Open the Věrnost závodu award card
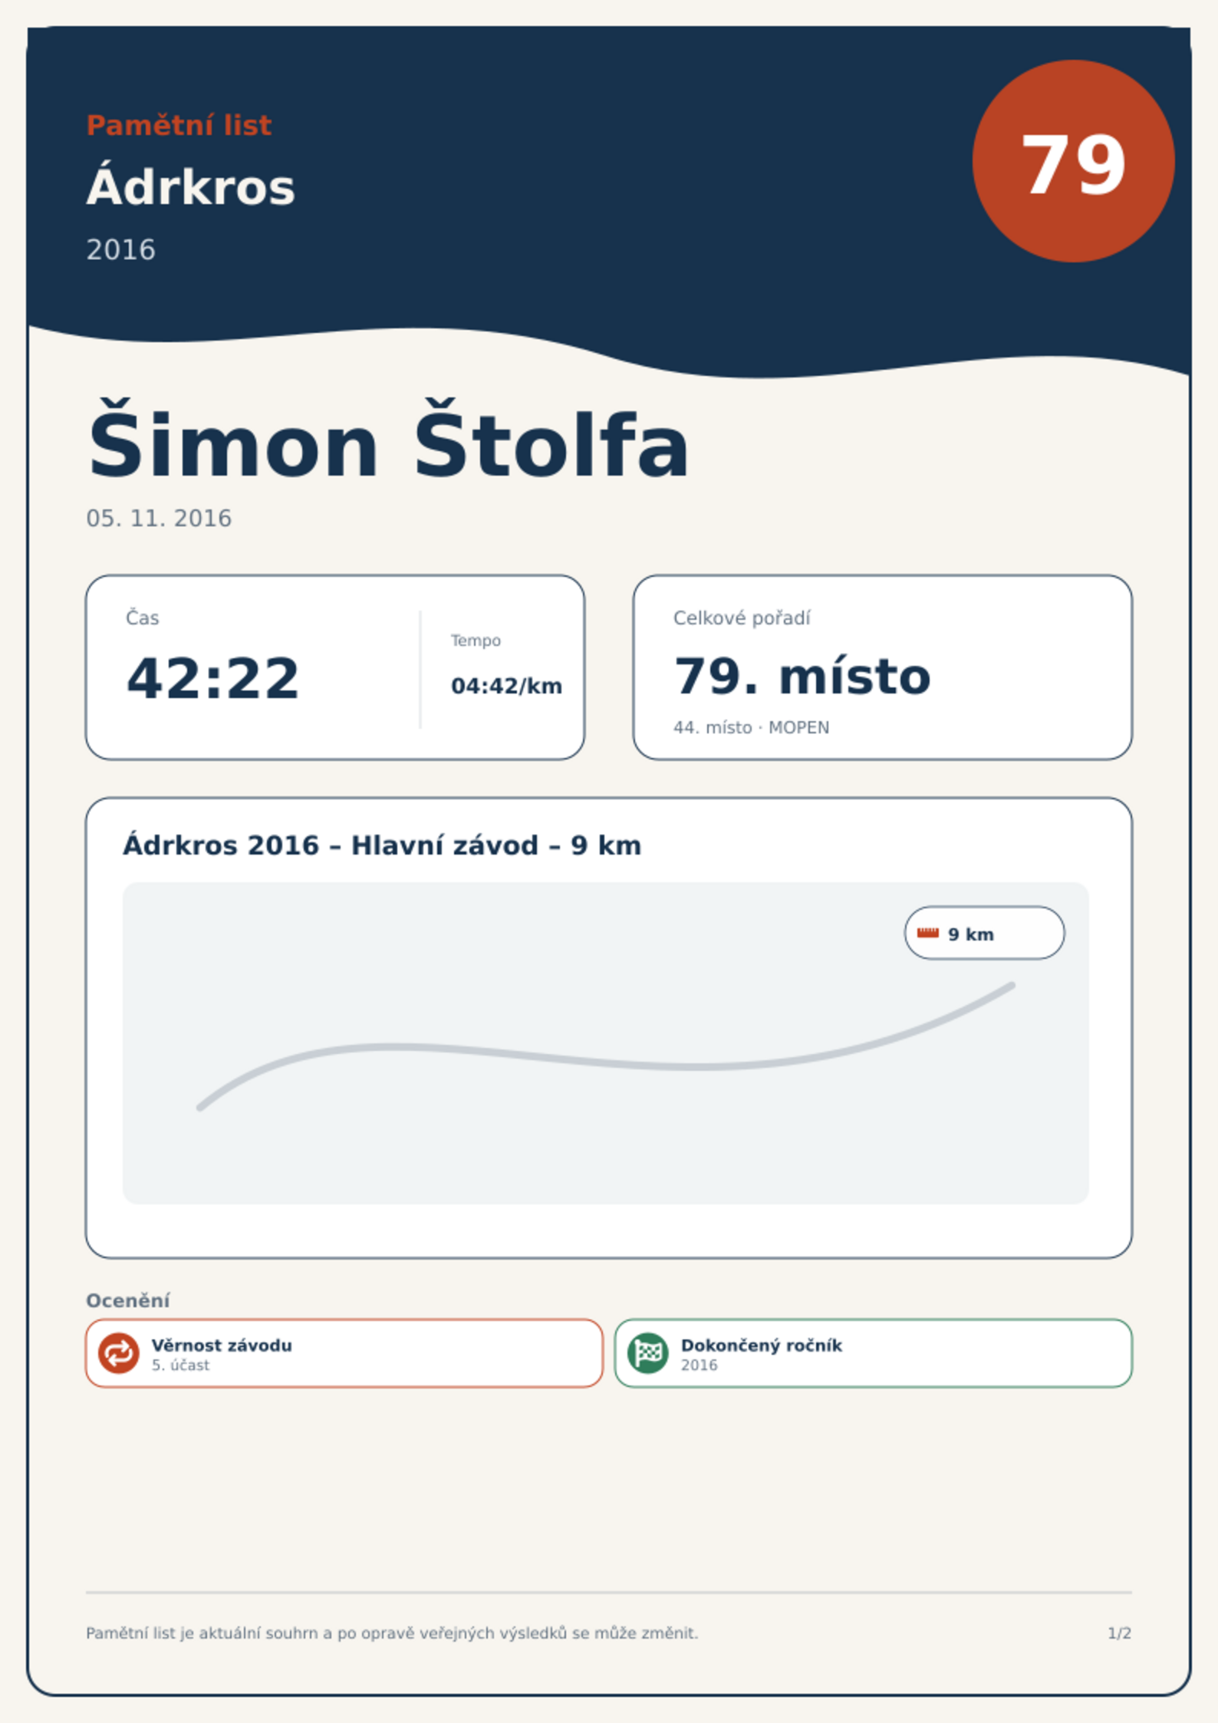Viewport: 1218px width, 1723px height. pos(344,1353)
